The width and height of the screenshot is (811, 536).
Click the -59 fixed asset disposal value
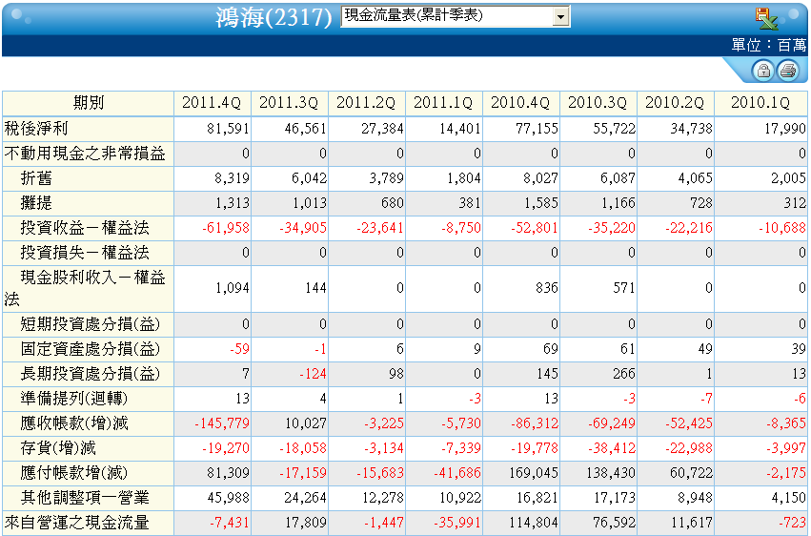coord(240,350)
